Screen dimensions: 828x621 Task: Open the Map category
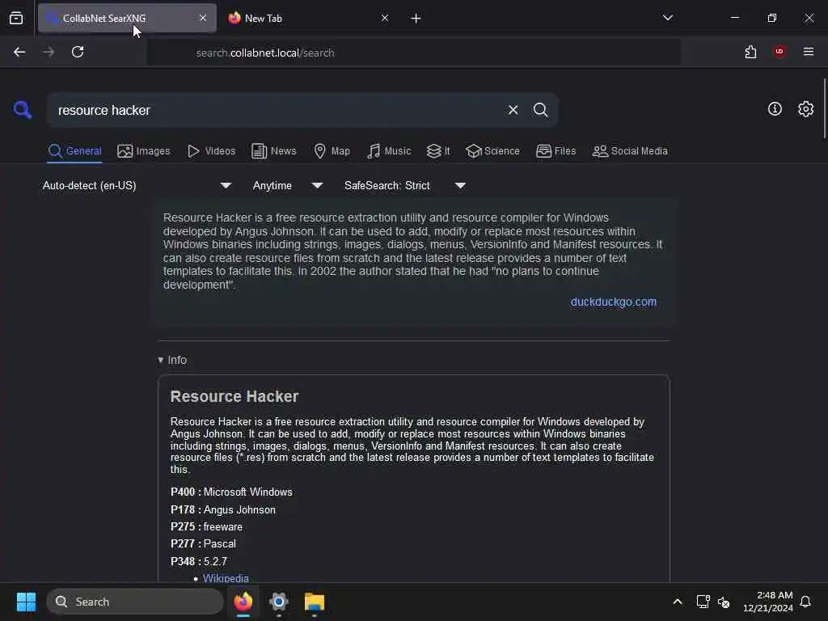click(x=332, y=151)
